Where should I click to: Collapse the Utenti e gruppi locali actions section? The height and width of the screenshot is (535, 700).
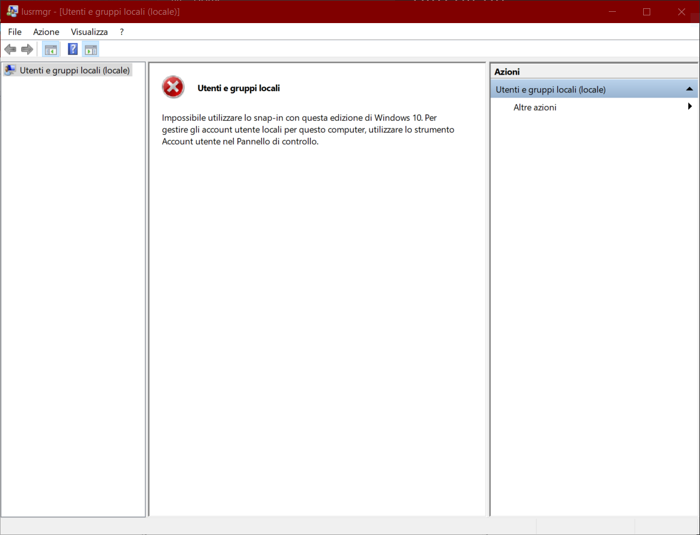pyautogui.click(x=689, y=89)
